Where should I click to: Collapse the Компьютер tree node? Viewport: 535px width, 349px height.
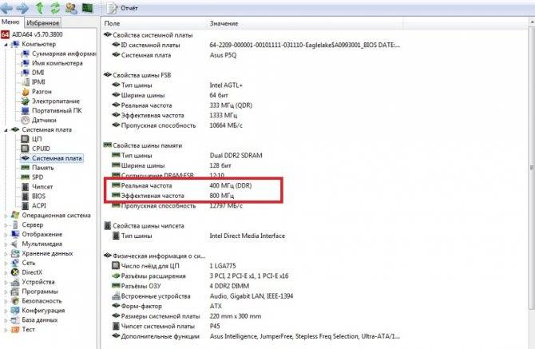pos(6,45)
